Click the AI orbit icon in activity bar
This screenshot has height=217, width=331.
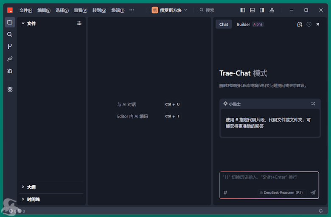10,58
